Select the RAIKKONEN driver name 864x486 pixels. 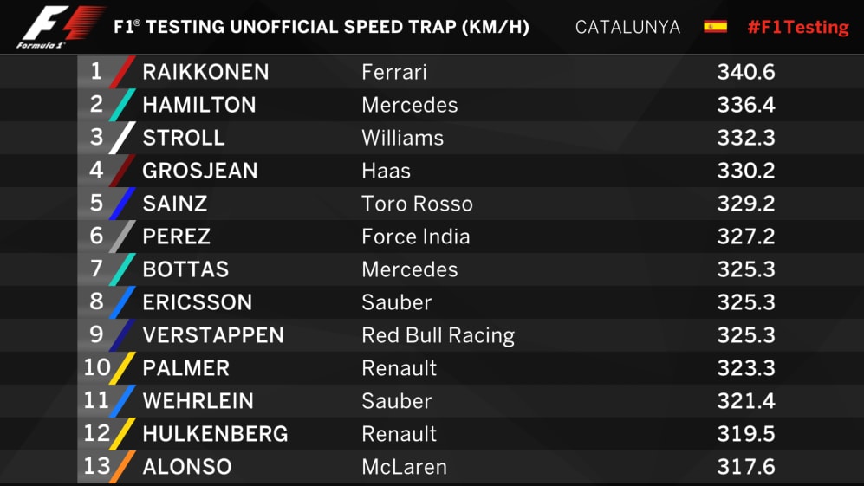coord(205,72)
